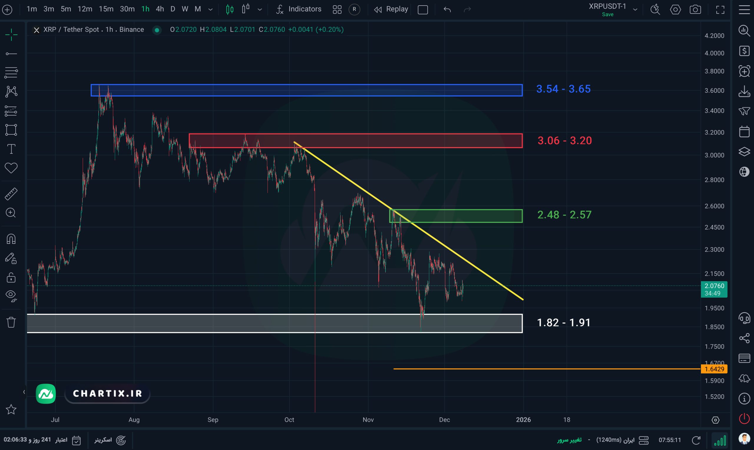Switch to the 15m timeframe
The height and width of the screenshot is (450, 754).
pyautogui.click(x=106, y=9)
